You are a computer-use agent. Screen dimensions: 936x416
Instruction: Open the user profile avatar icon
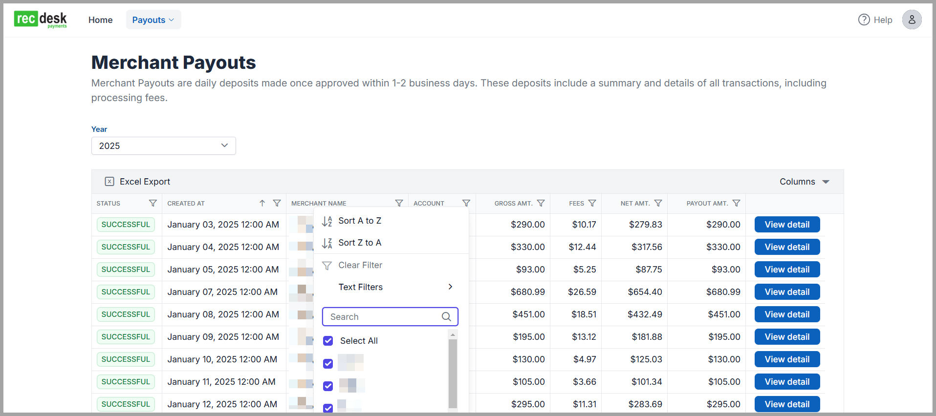[912, 20]
